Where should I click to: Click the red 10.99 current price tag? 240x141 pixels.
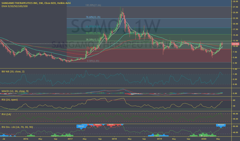point(235,44)
